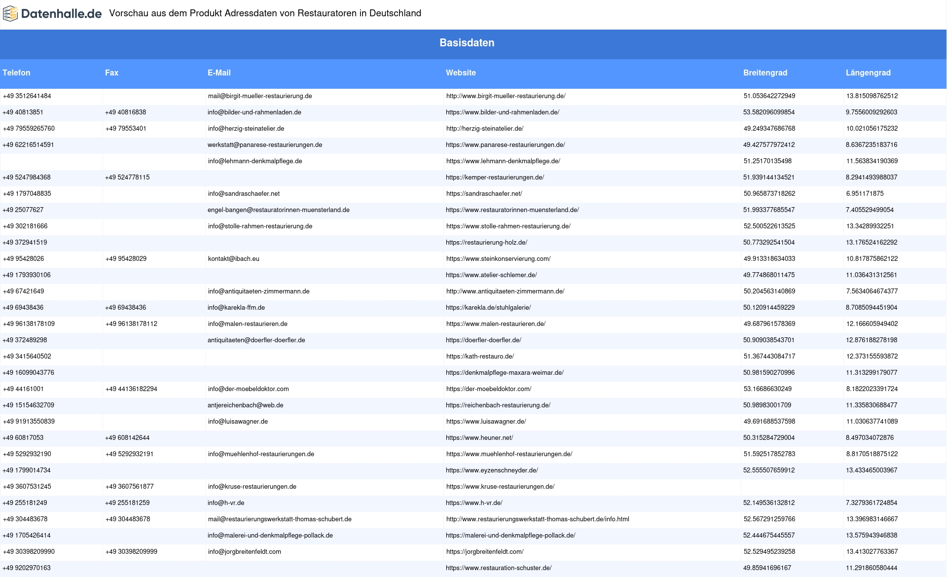Image resolution: width=947 pixels, height=577 pixels.
Task: Select the Telefon column header
Action: pyautogui.click(x=16, y=73)
